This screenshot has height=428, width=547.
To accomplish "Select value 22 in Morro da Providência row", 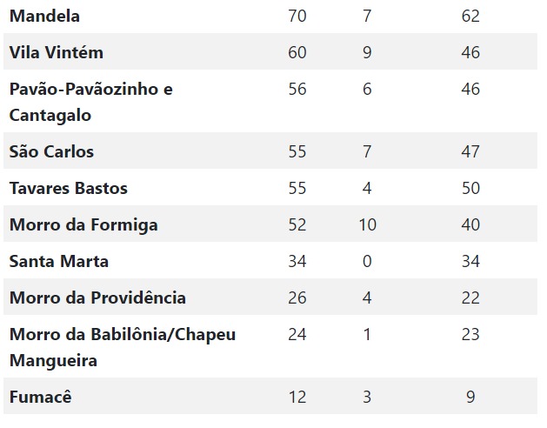I will tap(470, 298).
